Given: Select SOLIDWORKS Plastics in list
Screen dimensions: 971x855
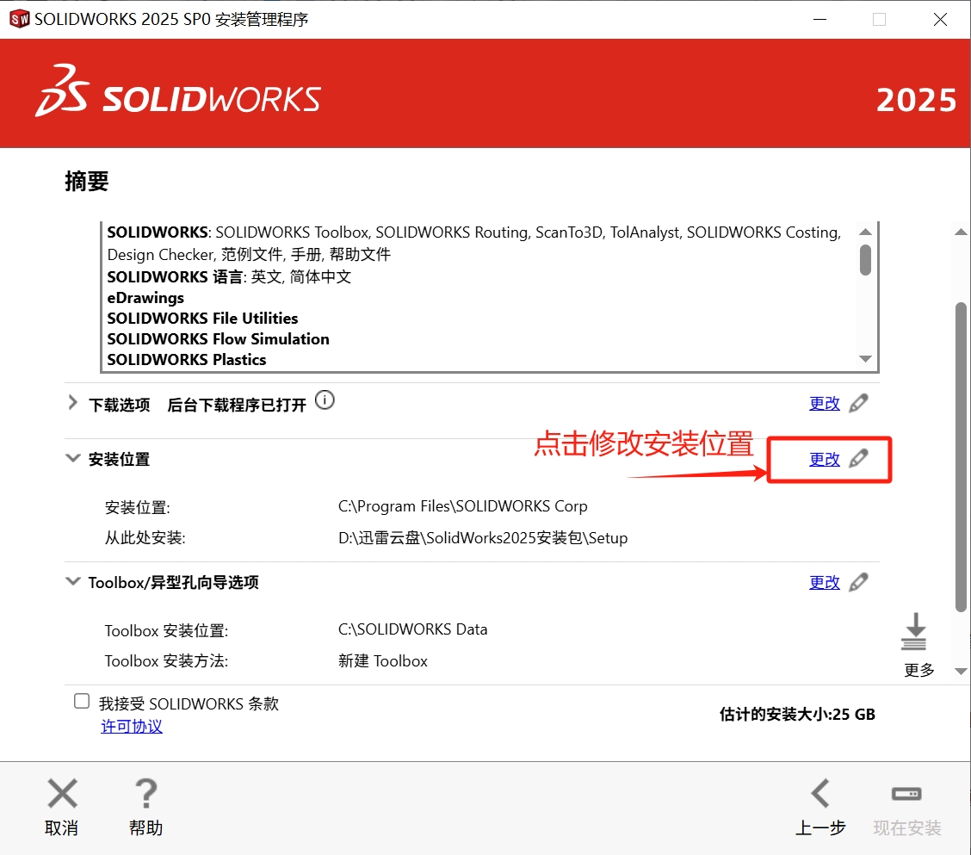Looking at the screenshot, I should [187, 360].
